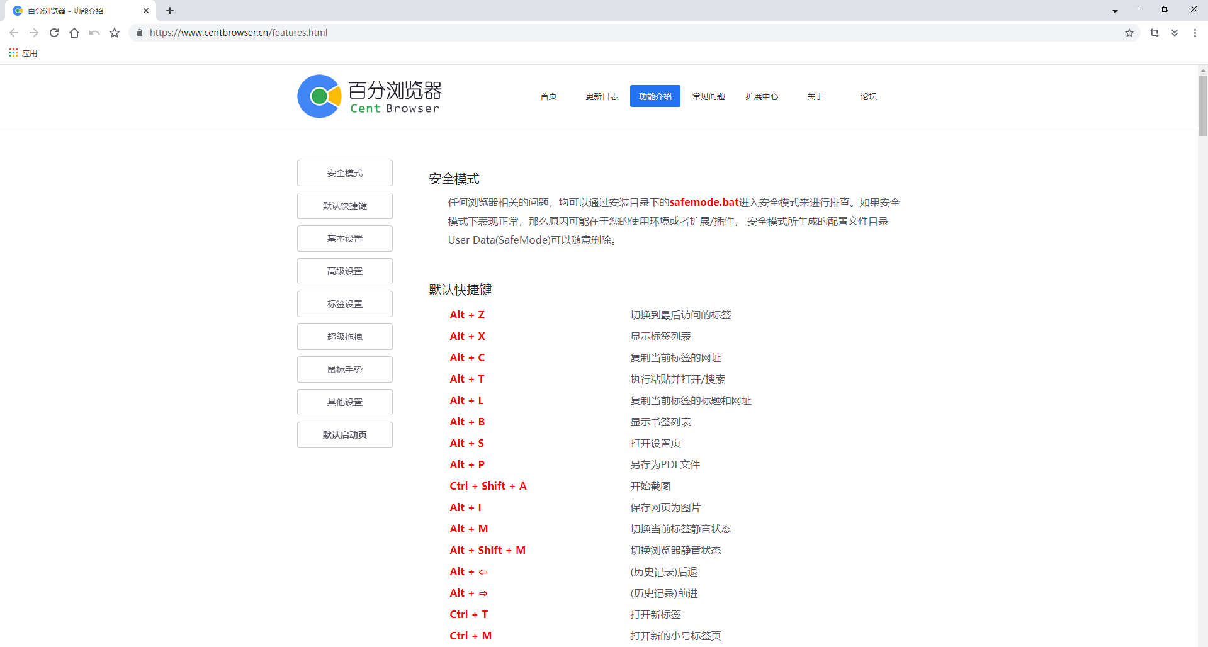Click the star icon beside the home button
The image size is (1208, 647).
point(115,33)
